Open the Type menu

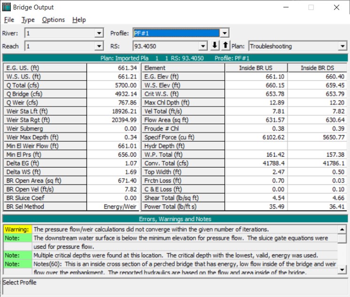[x=28, y=20]
